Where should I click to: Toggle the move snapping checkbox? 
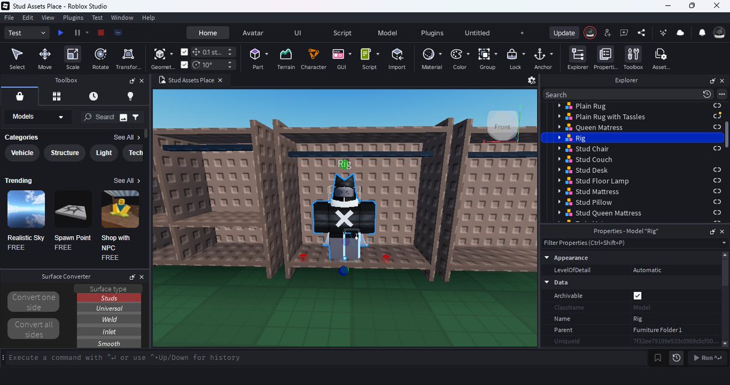185,52
